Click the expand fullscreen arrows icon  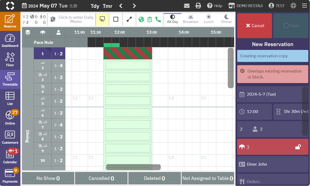(x=129, y=19)
